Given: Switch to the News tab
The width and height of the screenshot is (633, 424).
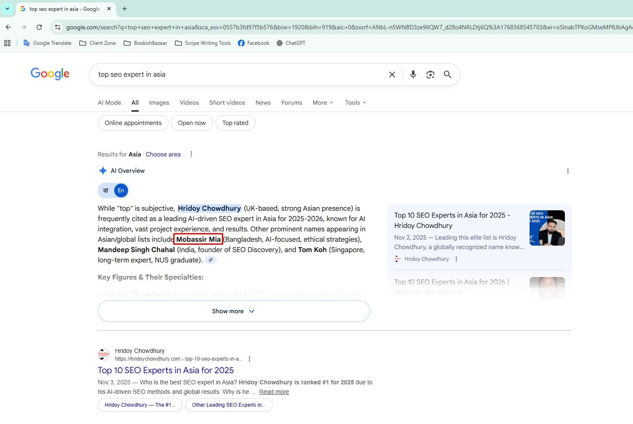Looking at the screenshot, I should coord(263,103).
